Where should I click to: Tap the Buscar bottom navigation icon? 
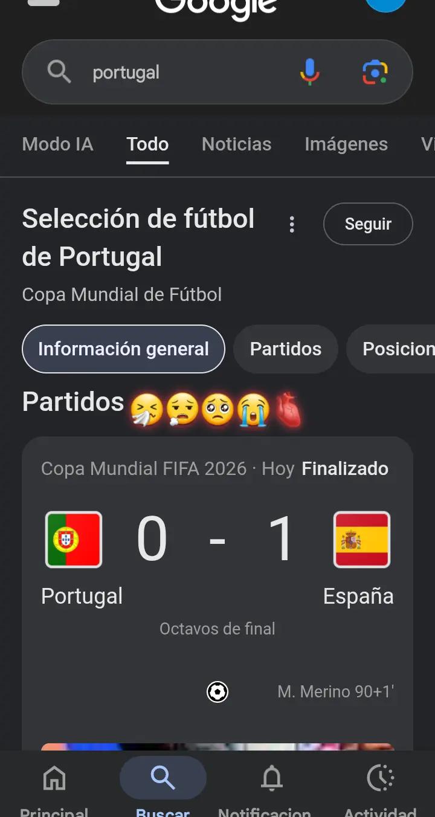(163, 778)
